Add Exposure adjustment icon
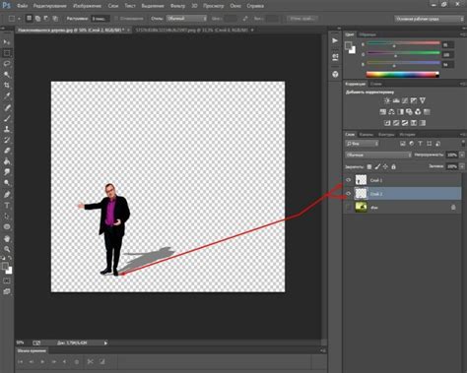This screenshot has width=467, height=373. pyautogui.click(x=414, y=100)
